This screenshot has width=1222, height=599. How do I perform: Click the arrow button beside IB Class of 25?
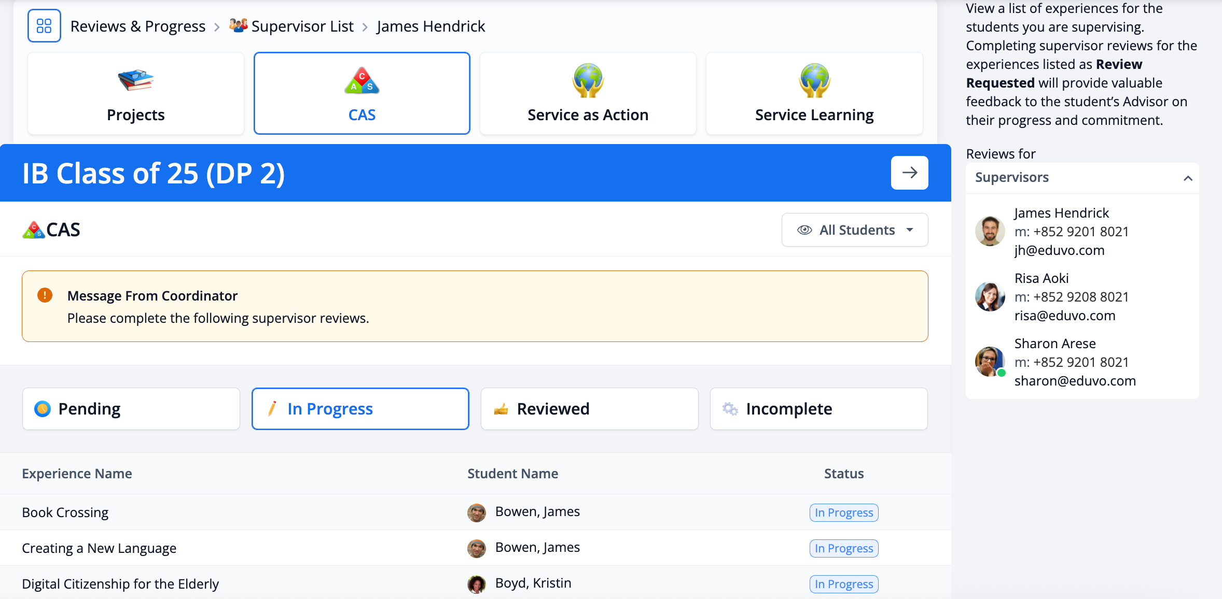pyautogui.click(x=909, y=173)
